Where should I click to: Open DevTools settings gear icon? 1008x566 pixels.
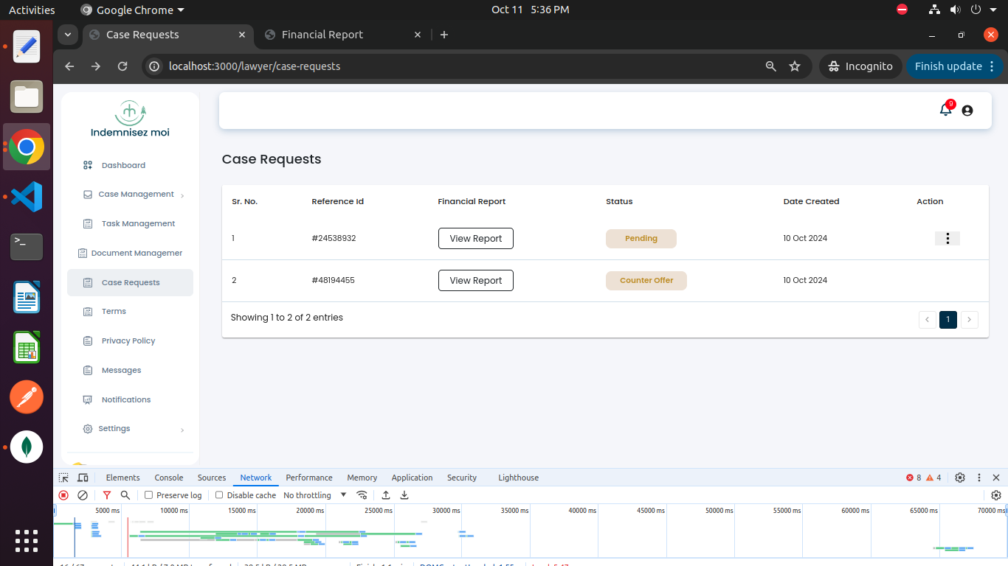click(x=960, y=478)
